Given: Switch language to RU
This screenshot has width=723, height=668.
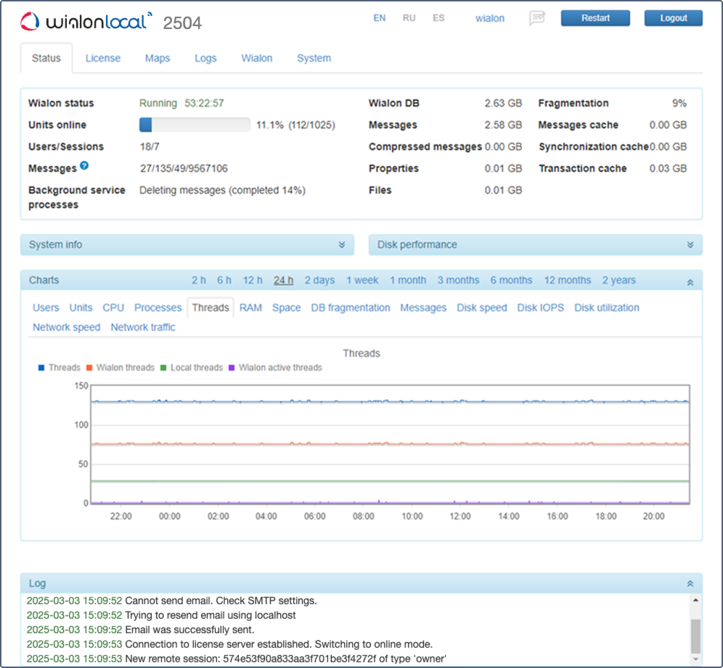Looking at the screenshot, I should (409, 18).
